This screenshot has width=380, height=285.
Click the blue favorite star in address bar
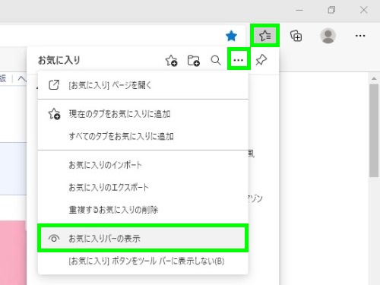point(231,36)
